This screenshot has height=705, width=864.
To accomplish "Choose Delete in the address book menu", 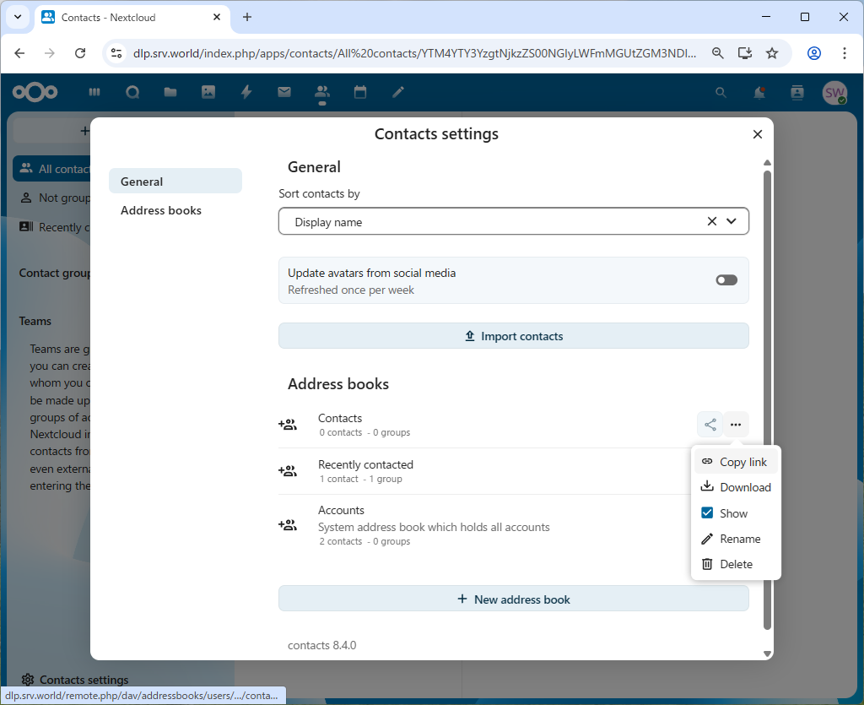I will click(x=736, y=564).
